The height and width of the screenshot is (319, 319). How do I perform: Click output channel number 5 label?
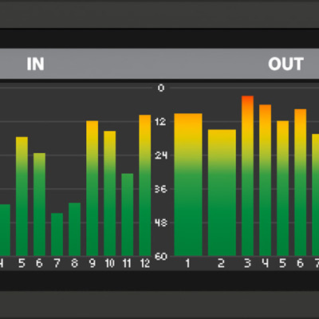pos(282,263)
